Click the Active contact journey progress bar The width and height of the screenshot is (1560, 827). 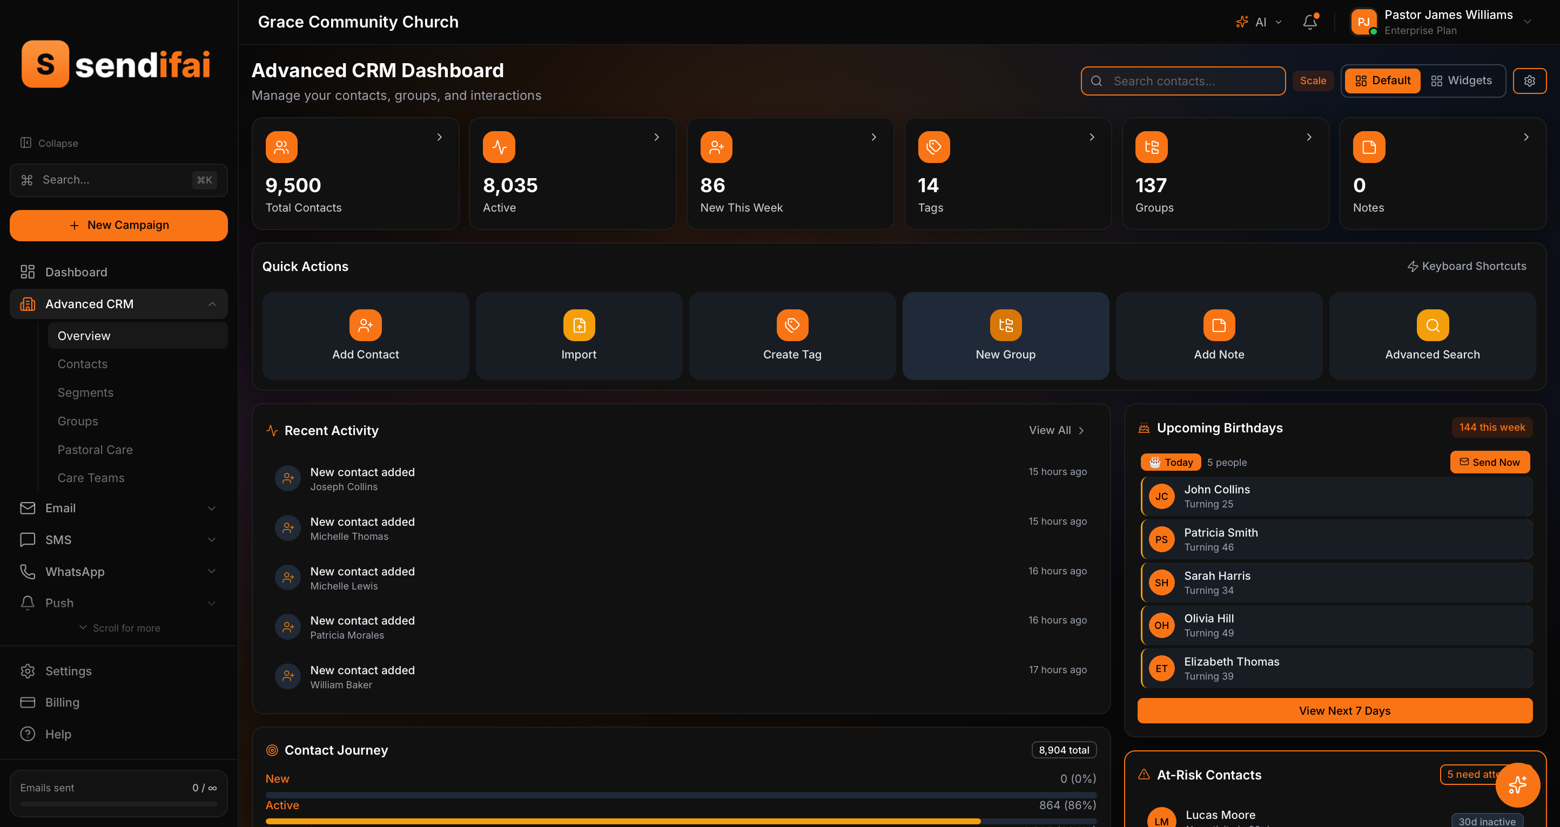pos(680,821)
